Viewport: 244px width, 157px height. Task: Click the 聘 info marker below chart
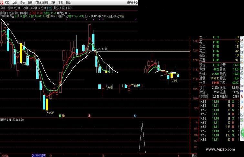point(63,116)
